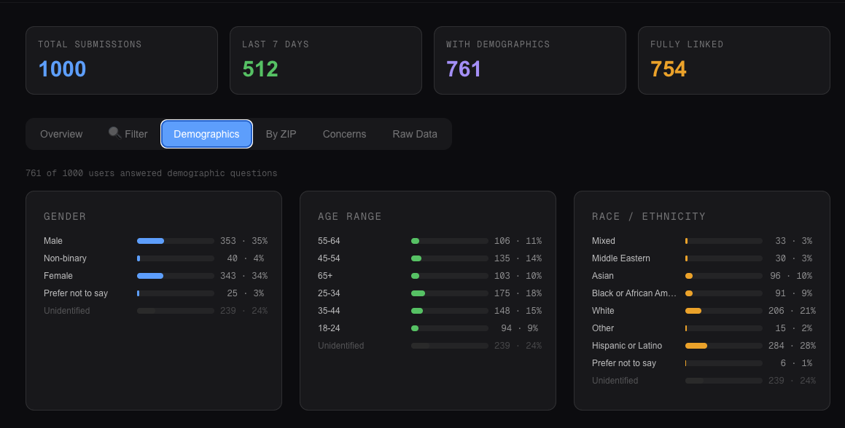Click Unidentified label in Race card

(x=615, y=381)
